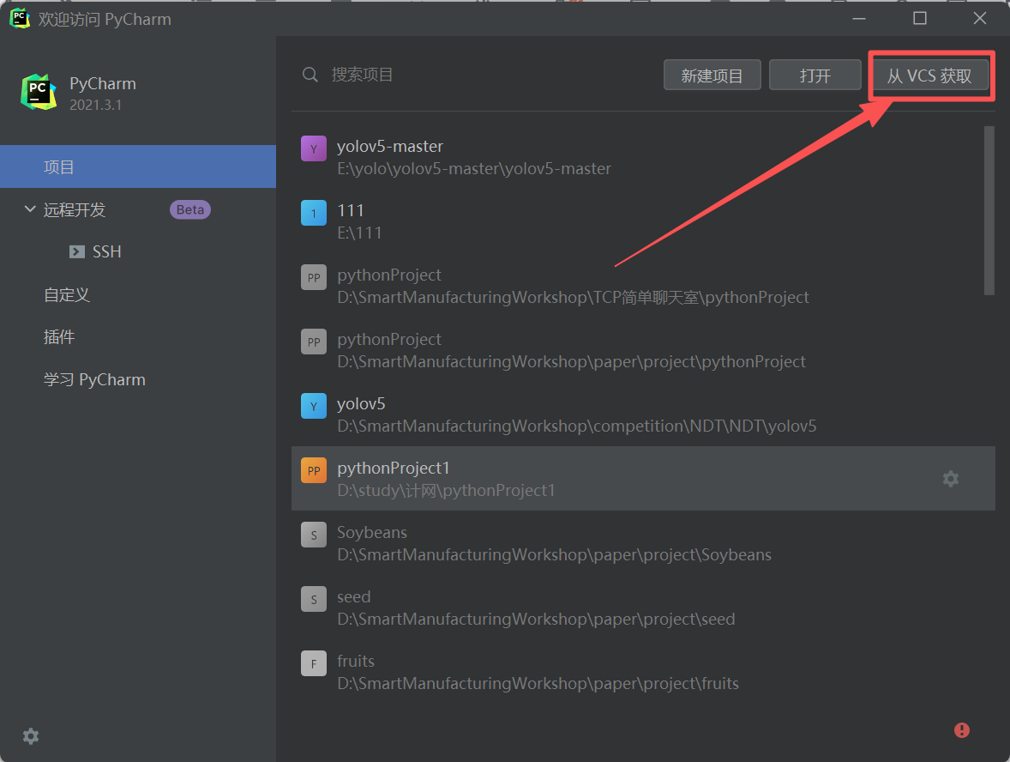Click the 从 VCS 获取 button
The image size is (1010, 762).
click(929, 76)
